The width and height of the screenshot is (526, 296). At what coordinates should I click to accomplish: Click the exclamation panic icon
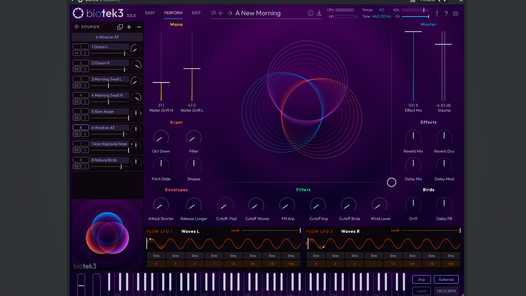pos(437,13)
